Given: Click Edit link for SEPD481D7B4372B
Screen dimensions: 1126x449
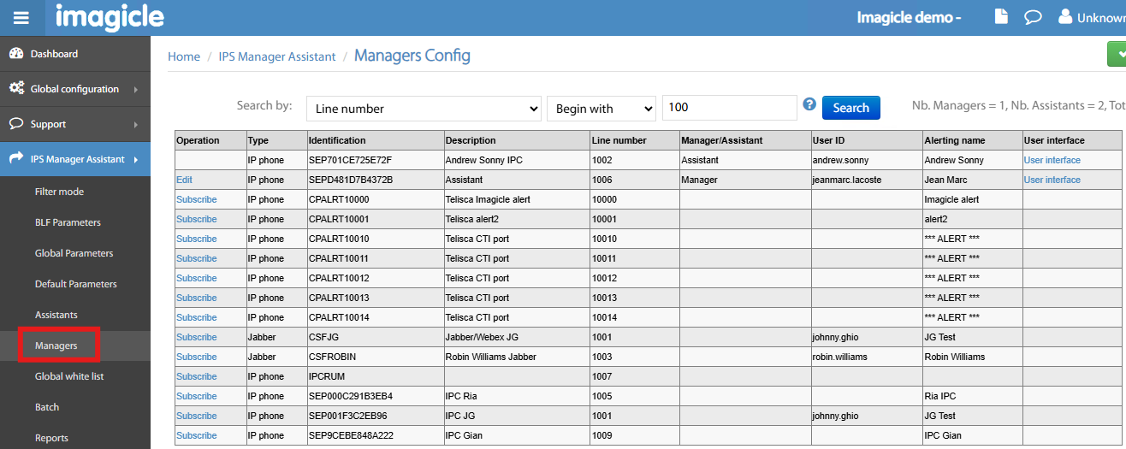Looking at the screenshot, I should pos(184,180).
